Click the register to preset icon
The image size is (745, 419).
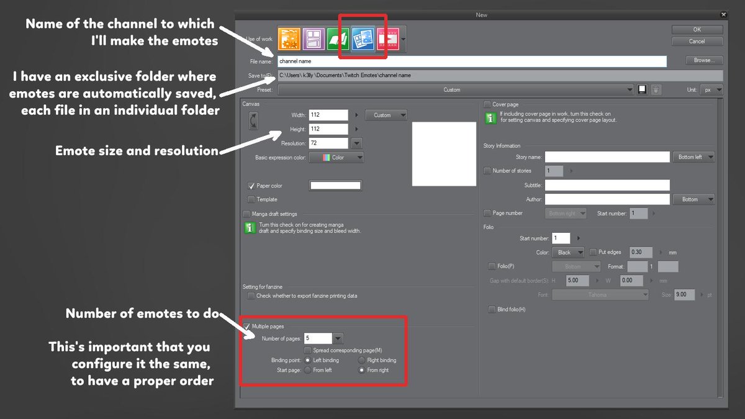pos(642,89)
